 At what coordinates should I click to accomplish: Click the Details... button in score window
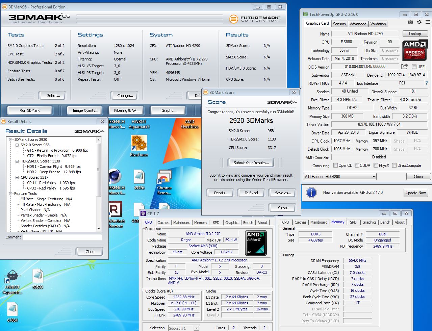221,193
